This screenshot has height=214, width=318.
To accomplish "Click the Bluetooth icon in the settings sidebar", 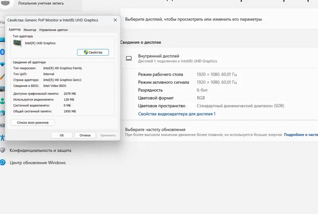I will point(2,52).
